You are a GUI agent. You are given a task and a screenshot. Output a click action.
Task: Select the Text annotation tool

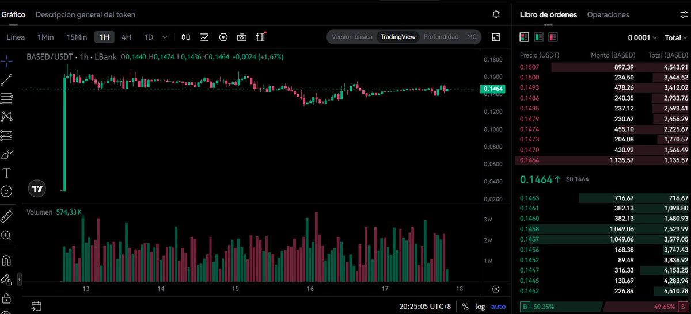pos(7,173)
